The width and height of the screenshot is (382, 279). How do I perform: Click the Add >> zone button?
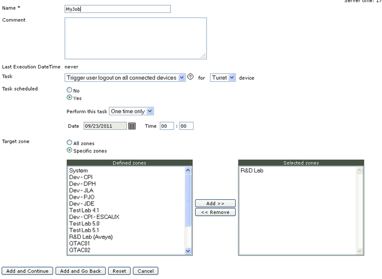click(215, 203)
